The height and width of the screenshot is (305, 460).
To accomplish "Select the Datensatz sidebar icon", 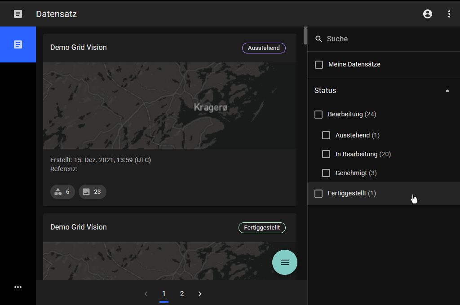I will [x=18, y=44].
